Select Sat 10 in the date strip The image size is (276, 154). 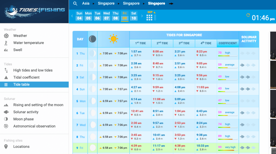click(x=134, y=16)
